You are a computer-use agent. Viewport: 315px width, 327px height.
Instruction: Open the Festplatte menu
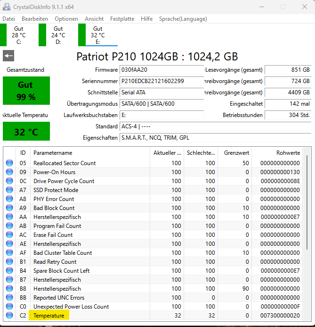coord(122,19)
